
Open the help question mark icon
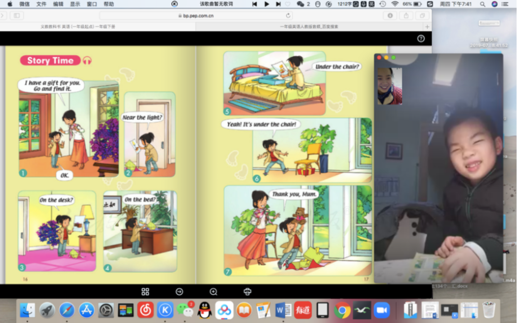421,39
